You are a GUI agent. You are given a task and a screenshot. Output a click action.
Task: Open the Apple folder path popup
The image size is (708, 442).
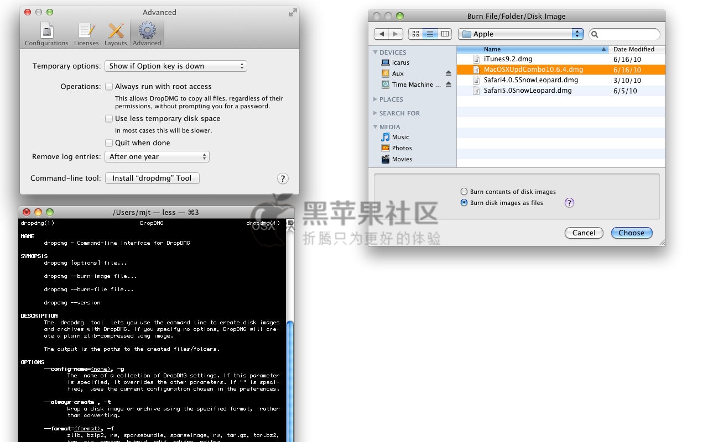click(x=521, y=34)
